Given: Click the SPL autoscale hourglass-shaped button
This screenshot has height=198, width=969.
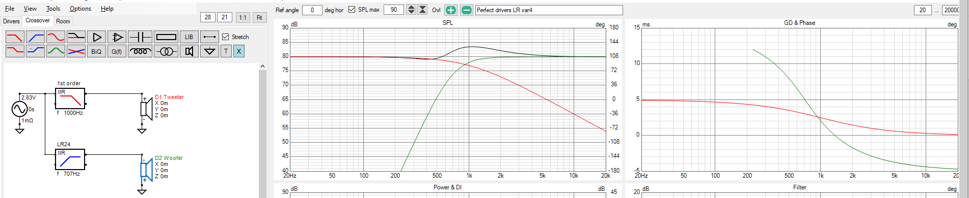Looking at the screenshot, I should click(422, 10).
